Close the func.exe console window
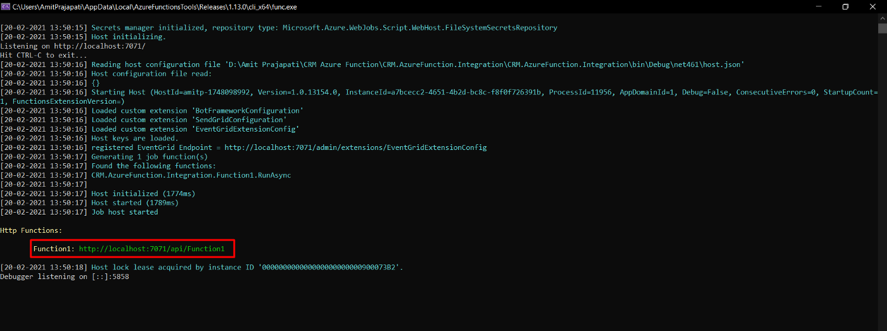The image size is (887, 331). [x=874, y=6]
